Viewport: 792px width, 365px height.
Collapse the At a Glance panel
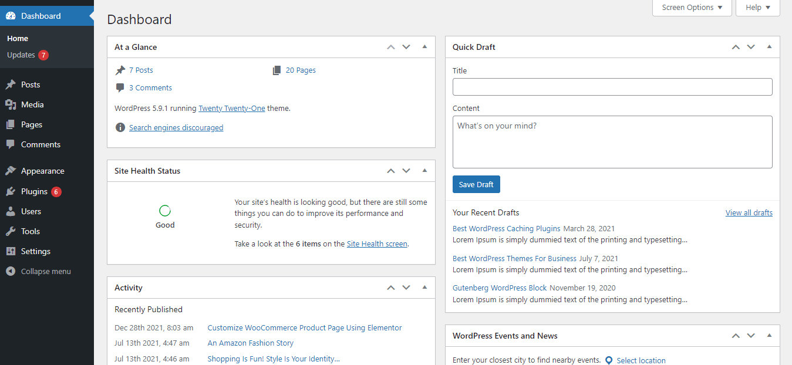[424, 47]
